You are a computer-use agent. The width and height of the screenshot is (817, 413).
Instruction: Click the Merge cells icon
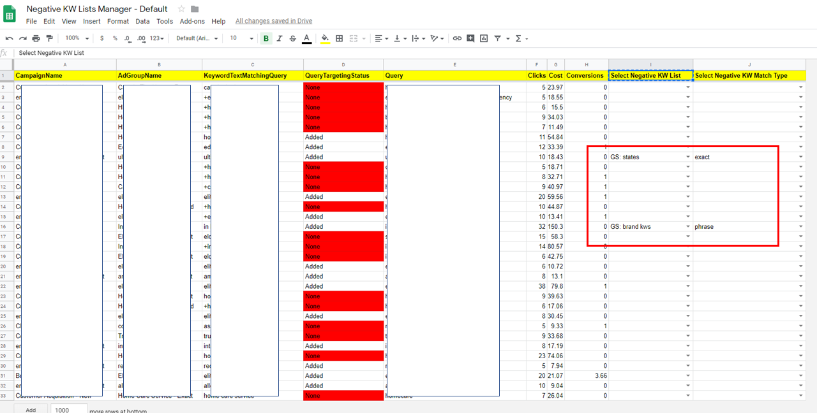354,38
